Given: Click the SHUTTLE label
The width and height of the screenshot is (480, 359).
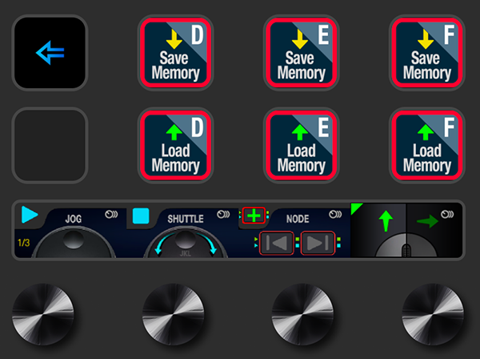Looking at the screenshot, I should point(186,219).
